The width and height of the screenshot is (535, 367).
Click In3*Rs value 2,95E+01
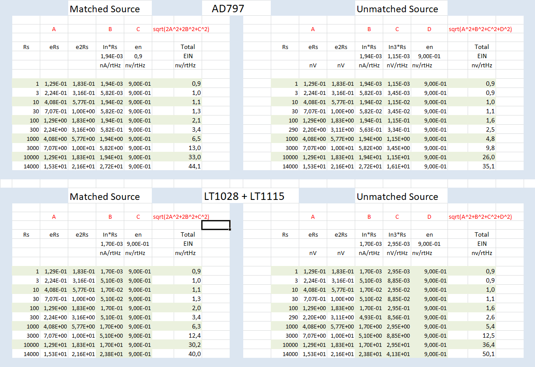tap(398, 345)
